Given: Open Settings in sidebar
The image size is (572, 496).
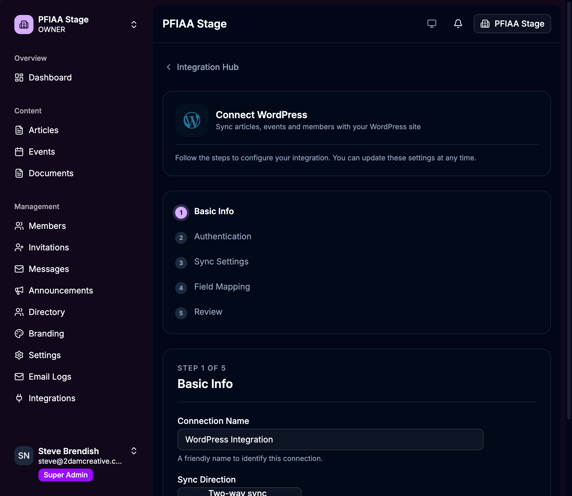Looking at the screenshot, I should (45, 355).
